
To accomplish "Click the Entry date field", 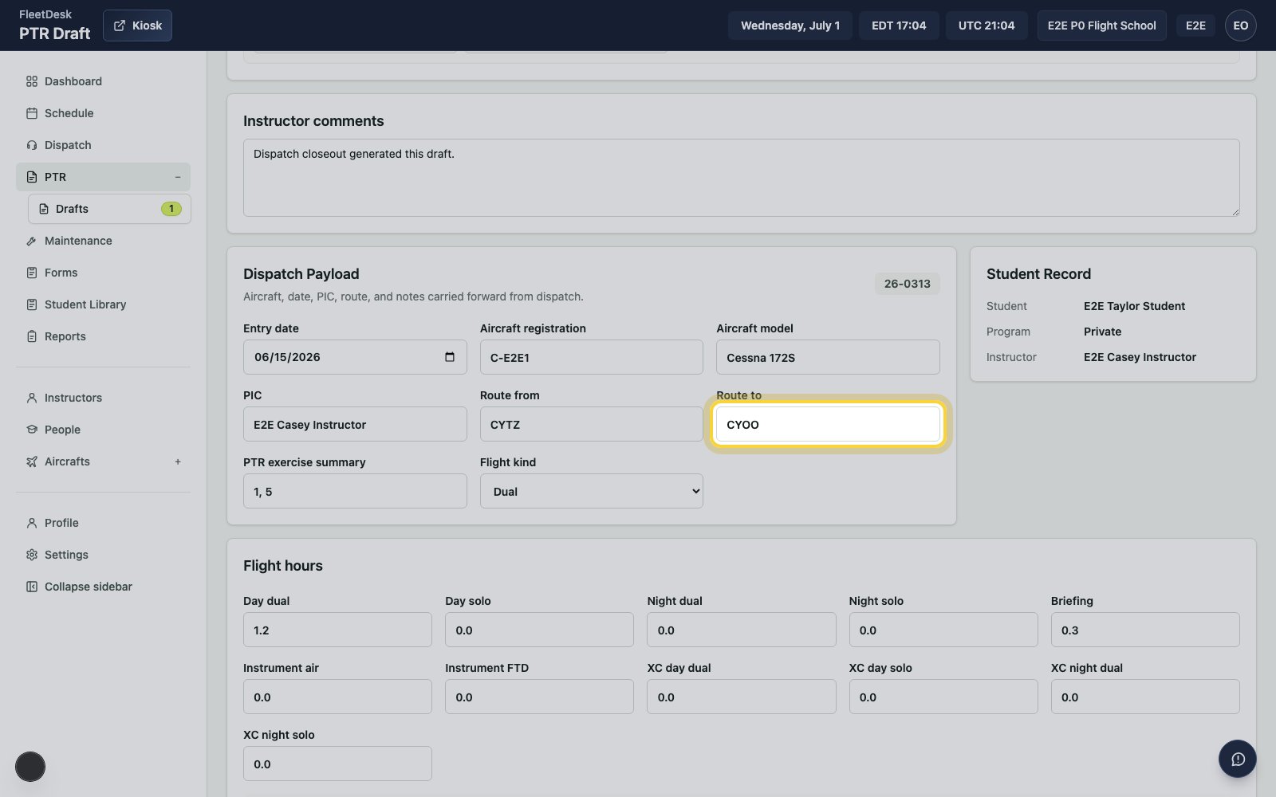I will click(x=355, y=357).
